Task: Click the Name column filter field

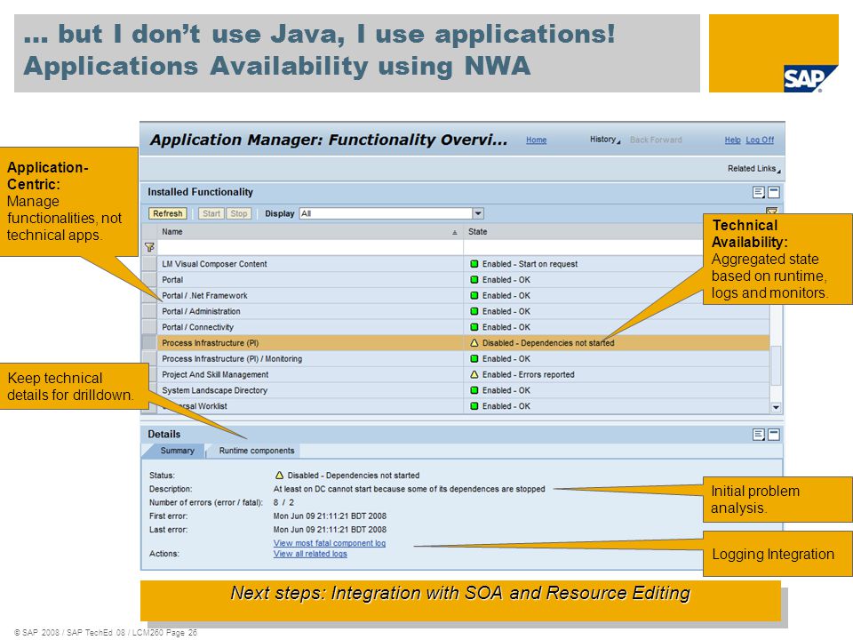Action: 310,248
